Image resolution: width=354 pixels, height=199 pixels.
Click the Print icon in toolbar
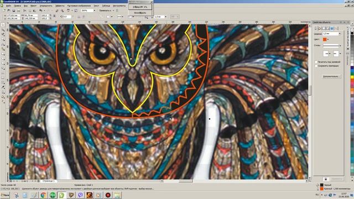(19, 11)
